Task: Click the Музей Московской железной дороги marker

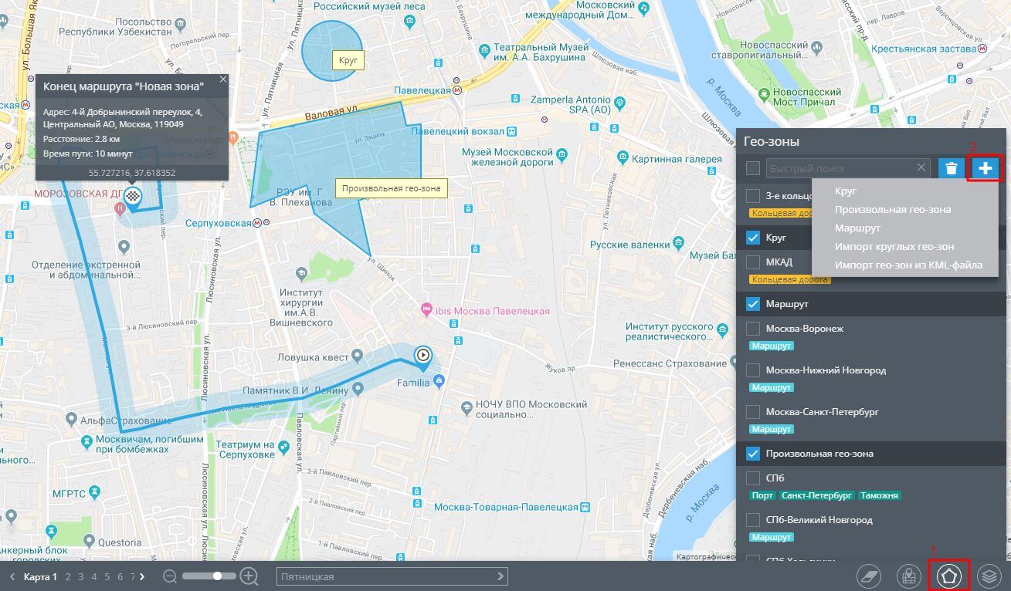Action: pyautogui.click(x=562, y=157)
